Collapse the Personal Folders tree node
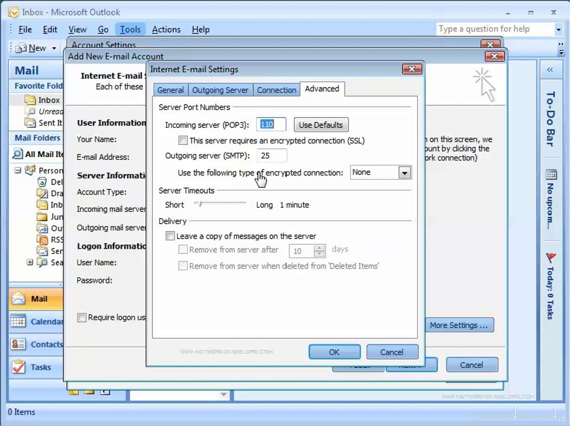This screenshot has width=570, height=426. 17,170
